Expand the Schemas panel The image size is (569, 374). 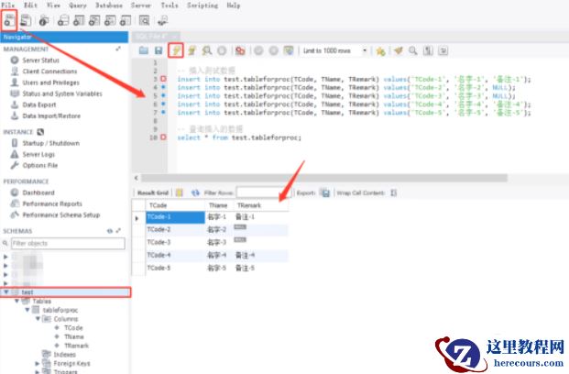click(x=118, y=231)
